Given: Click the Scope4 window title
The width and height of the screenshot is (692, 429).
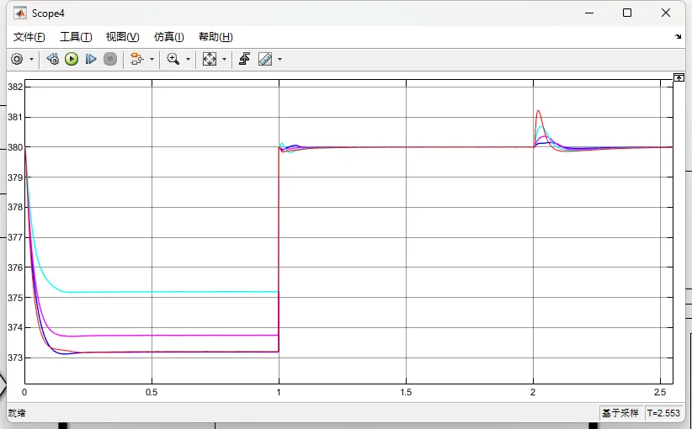Looking at the screenshot, I should [48, 13].
